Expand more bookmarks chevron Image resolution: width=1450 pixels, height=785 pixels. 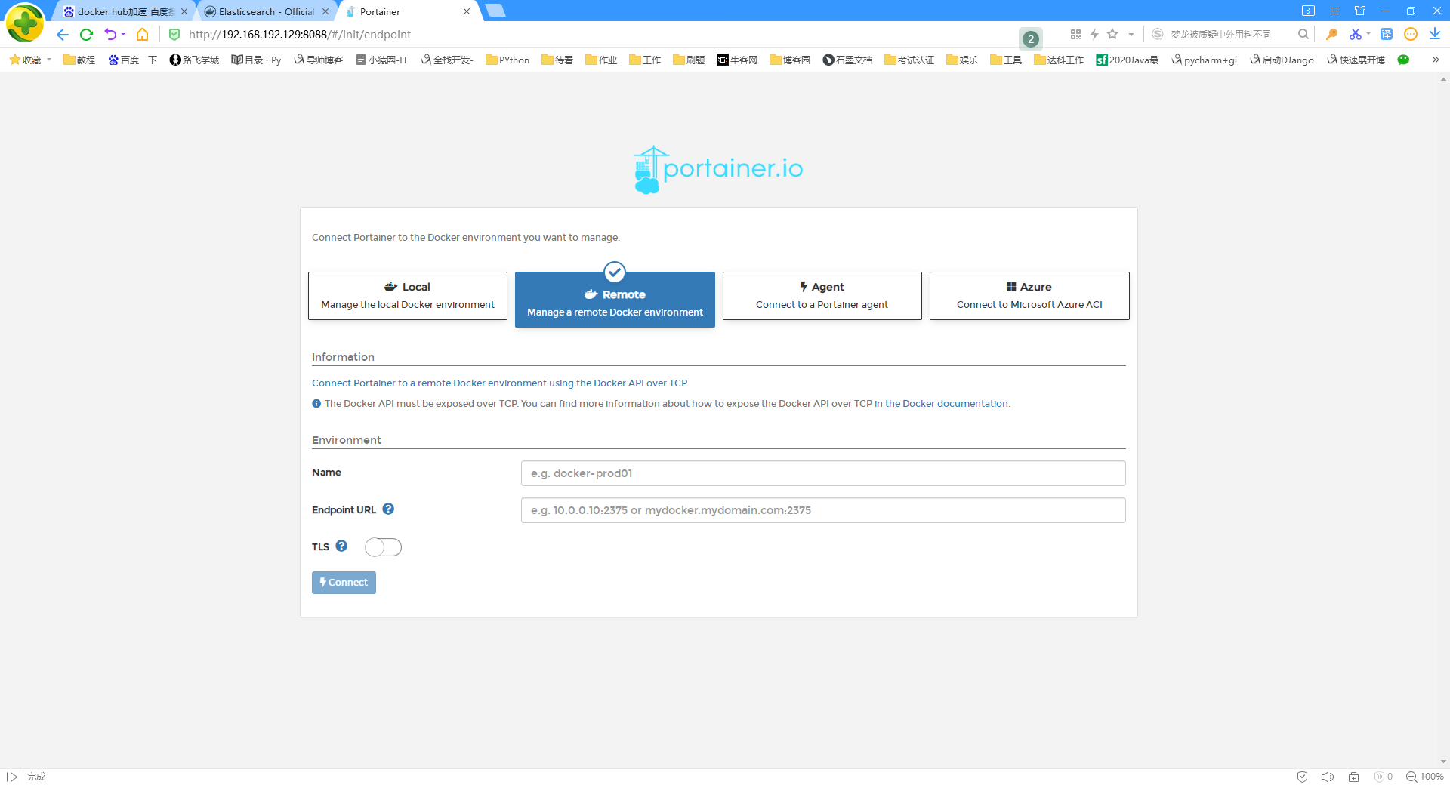click(x=1436, y=60)
